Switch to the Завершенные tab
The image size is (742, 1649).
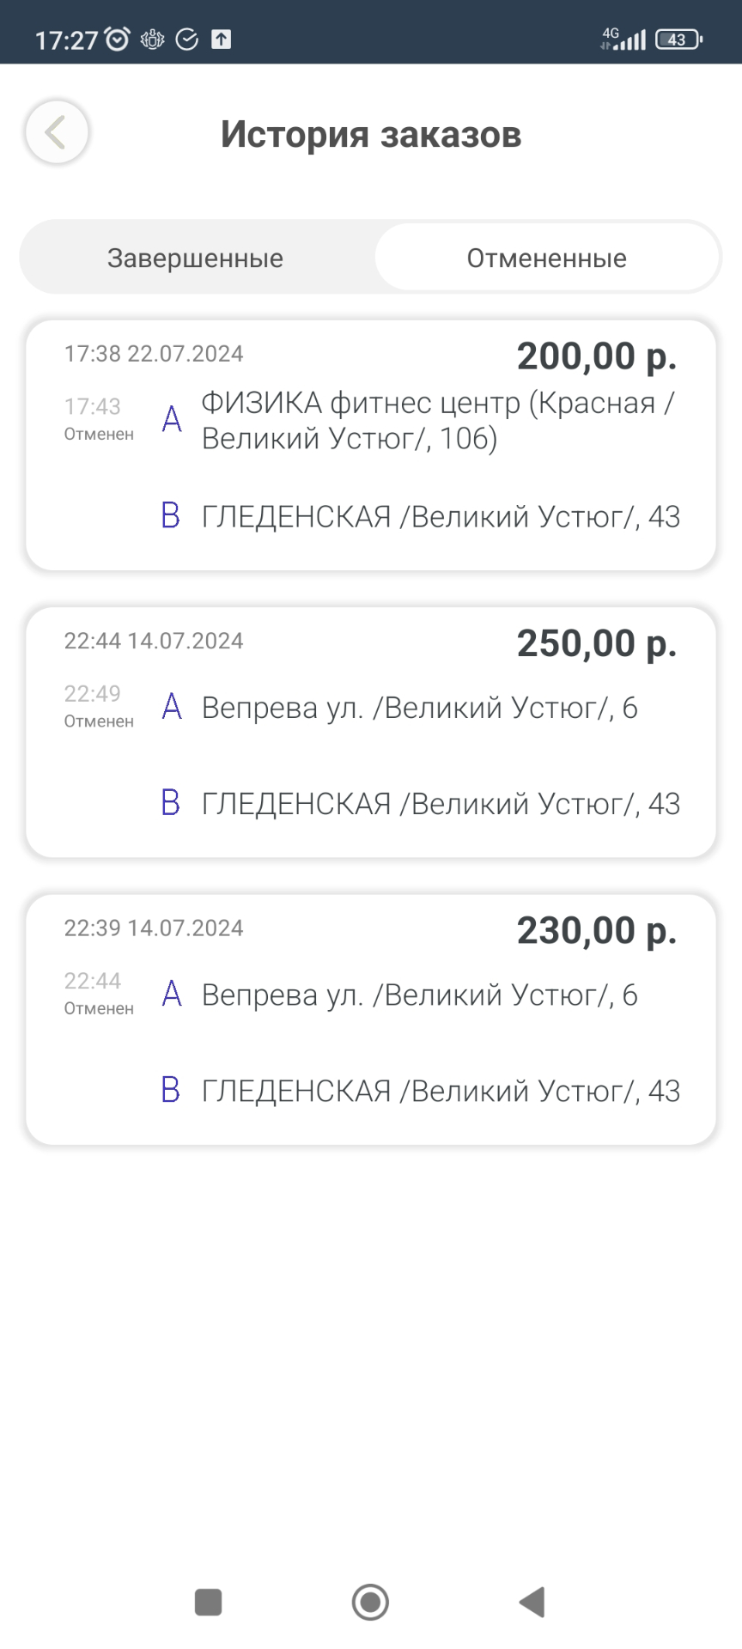pos(195,258)
